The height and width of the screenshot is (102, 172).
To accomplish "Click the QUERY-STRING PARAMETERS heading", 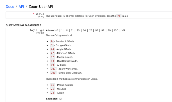I will (x=23, y=25).
